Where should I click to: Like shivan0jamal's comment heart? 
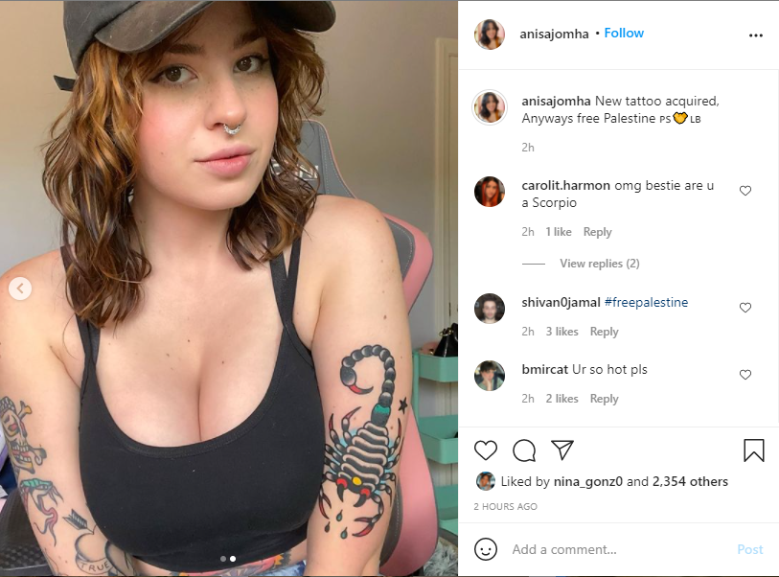click(x=745, y=308)
